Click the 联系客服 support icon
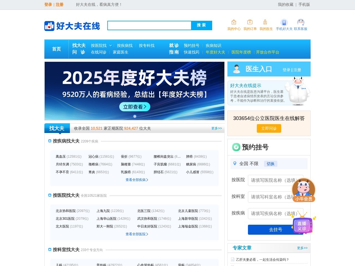The height and width of the screenshot is (266, 355). coord(301,22)
